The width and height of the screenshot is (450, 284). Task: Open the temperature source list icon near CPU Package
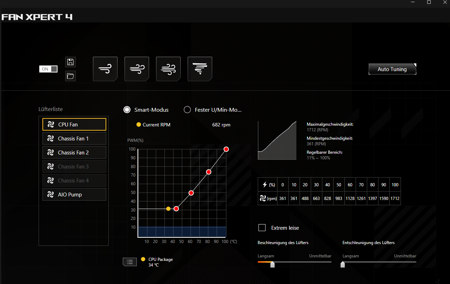point(129,262)
